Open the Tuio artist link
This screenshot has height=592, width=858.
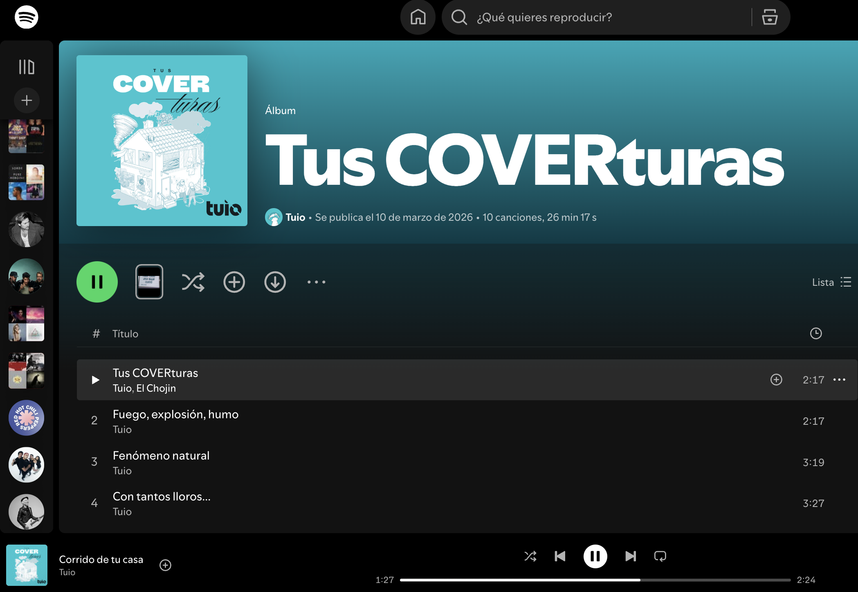(x=295, y=217)
